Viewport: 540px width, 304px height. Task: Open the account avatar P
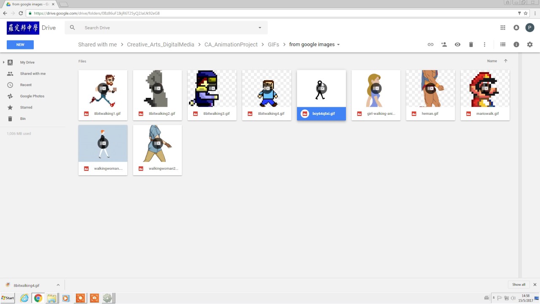pyautogui.click(x=529, y=27)
